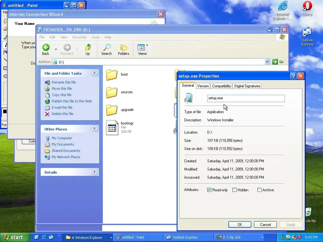Click the Rename this file icon
The height and width of the screenshot is (242, 323).
click(47, 82)
